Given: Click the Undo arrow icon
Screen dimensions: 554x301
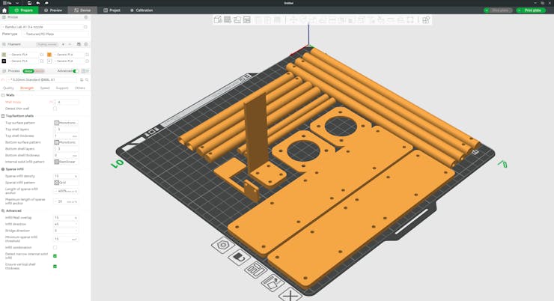Looking at the screenshot, I should tap(38, 3).
